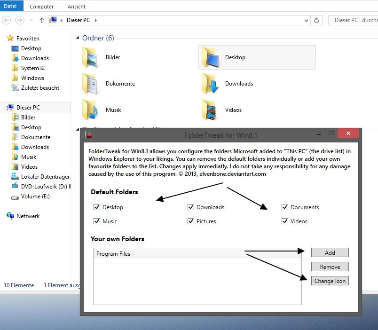This screenshot has height=330, width=378.
Task: Open the Bilder folder icon in Ordner
Action: point(91,57)
